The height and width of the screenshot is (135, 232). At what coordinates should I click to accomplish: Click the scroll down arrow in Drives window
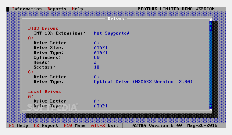pyautogui.click(x=211, y=106)
